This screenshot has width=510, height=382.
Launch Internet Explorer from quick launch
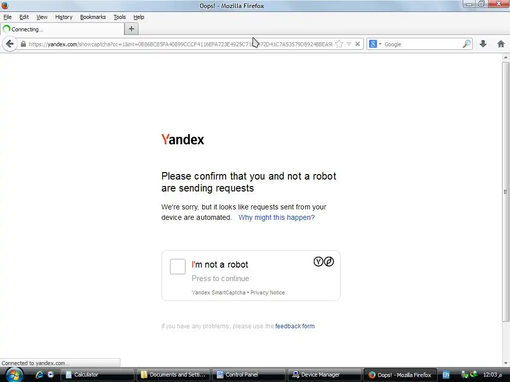coord(39,375)
